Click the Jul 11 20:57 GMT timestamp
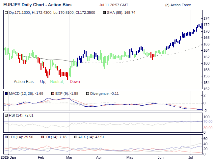The height and width of the screenshot is (161, 214). pos(114,5)
